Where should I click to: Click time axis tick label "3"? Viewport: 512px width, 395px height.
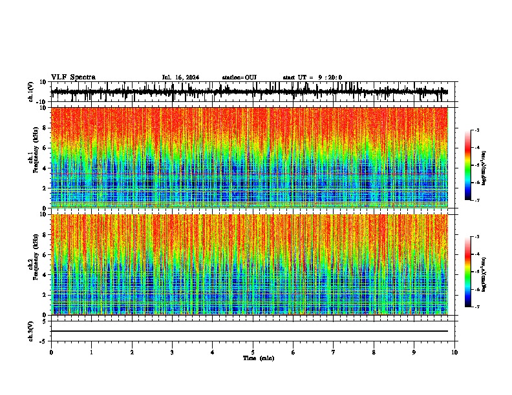[x=172, y=352]
